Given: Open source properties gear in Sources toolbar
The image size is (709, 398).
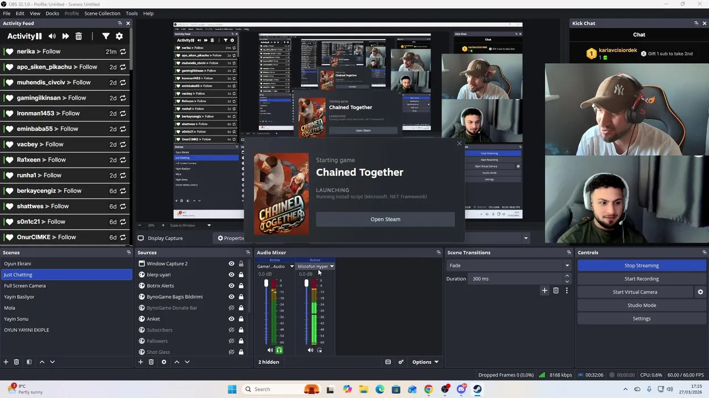Looking at the screenshot, I should 163,362.
